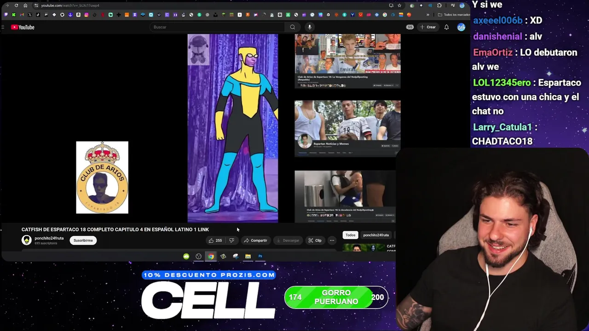The height and width of the screenshot is (331, 589).
Task: Like the video with thumbs-up icon
Action: pos(215,240)
